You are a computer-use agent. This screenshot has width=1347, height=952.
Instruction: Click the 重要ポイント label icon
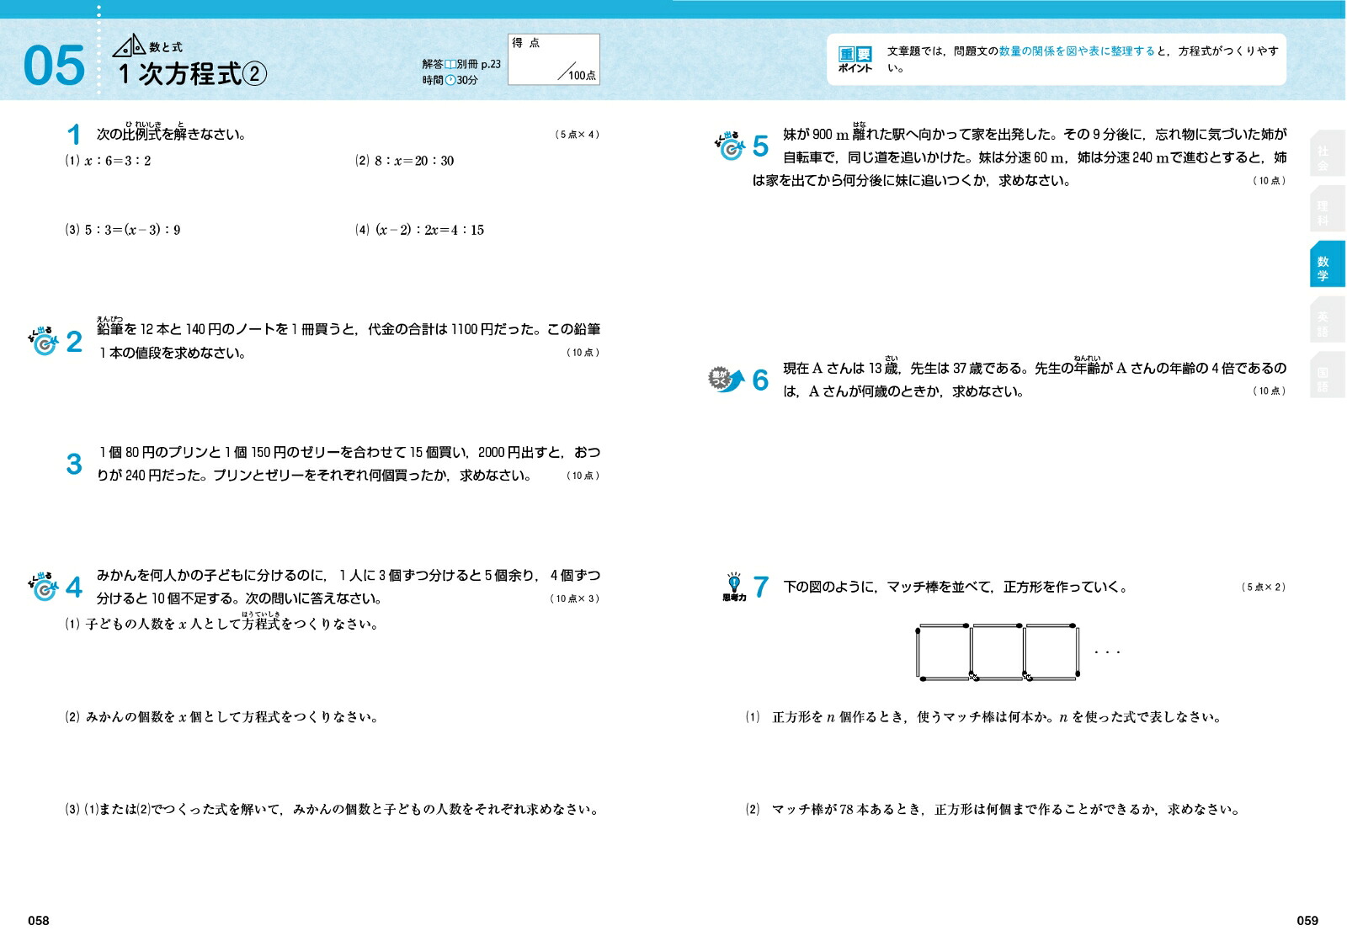pyautogui.click(x=855, y=60)
